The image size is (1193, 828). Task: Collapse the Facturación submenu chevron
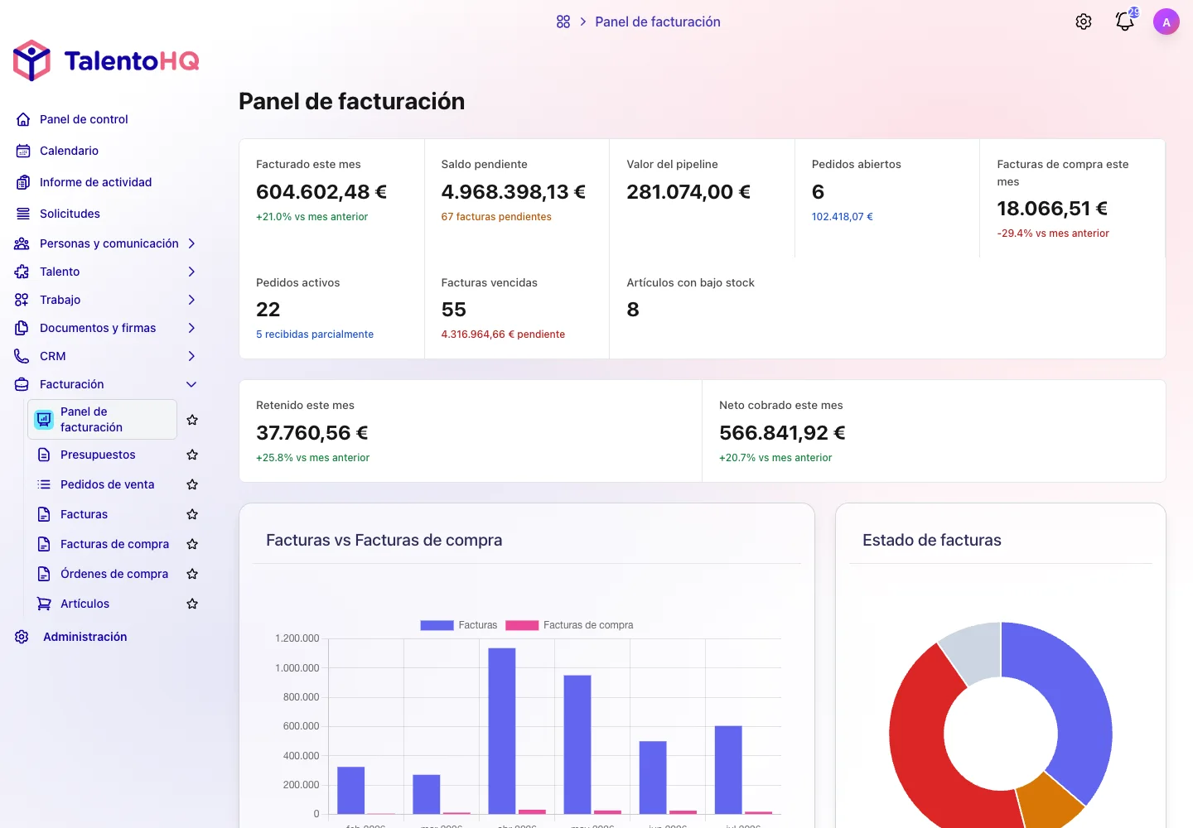click(x=191, y=384)
